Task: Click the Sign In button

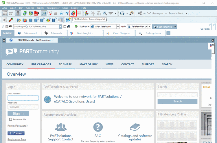Action: pyautogui.click(x=18, y=114)
